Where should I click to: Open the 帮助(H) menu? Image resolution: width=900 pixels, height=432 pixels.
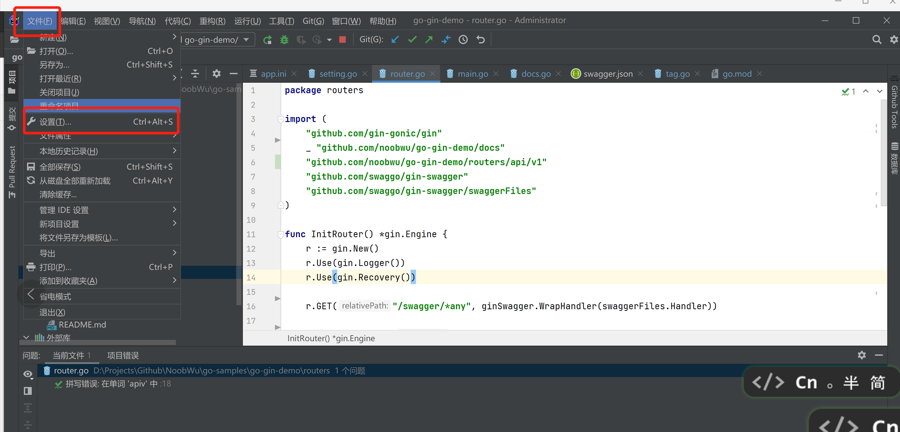tap(382, 21)
